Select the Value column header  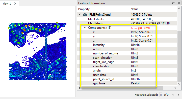coord(154,9)
